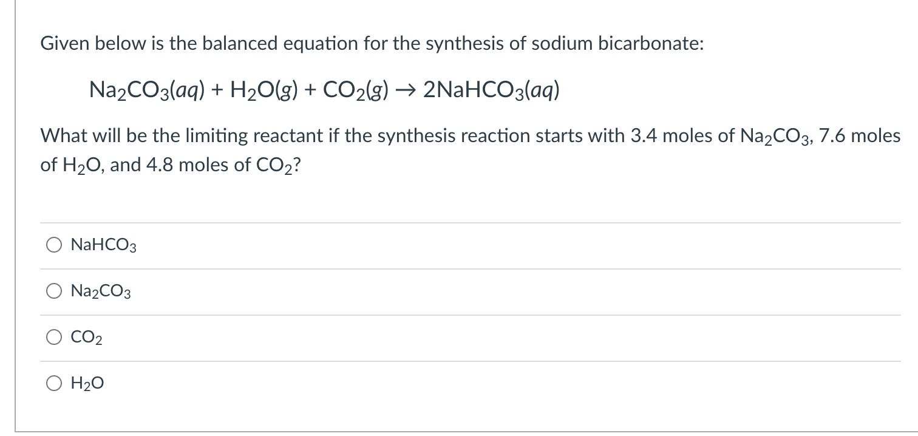Screen dimensions: 918x436
Task: Click the radio circle beside Na2CO3
Action: coord(55,291)
